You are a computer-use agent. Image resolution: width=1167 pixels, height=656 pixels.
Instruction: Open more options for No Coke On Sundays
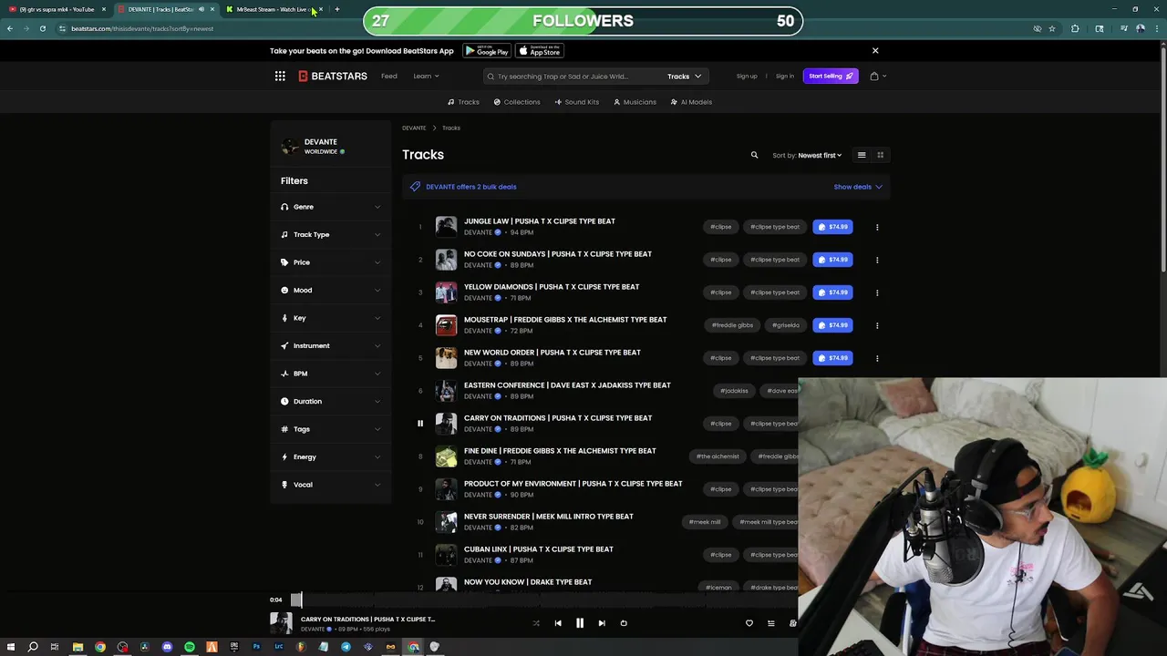(877, 260)
